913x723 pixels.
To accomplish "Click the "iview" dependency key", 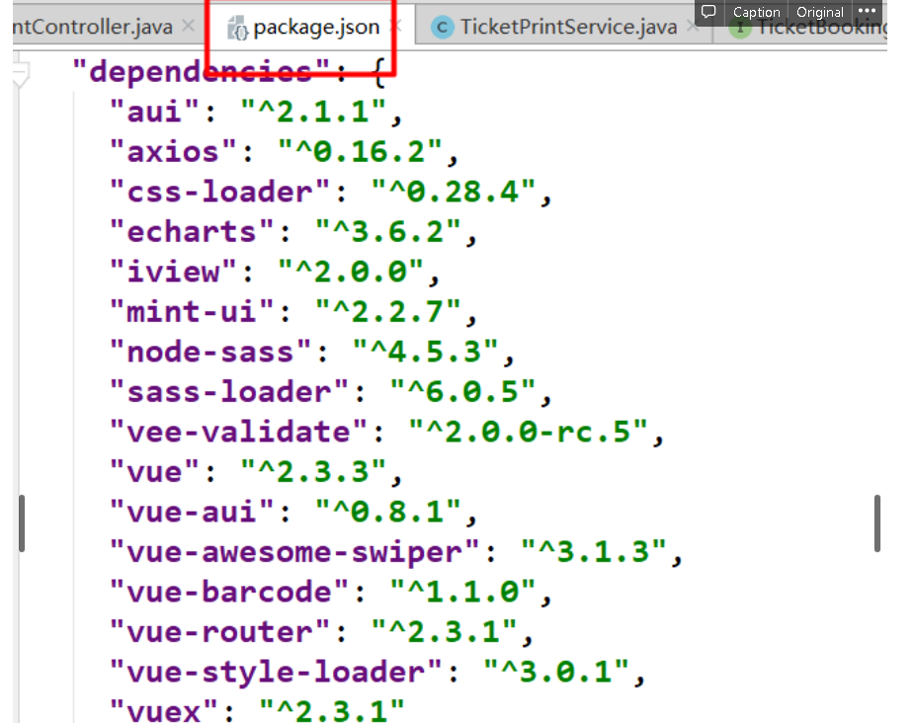I will pyautogui.click(x=173, y=272).
